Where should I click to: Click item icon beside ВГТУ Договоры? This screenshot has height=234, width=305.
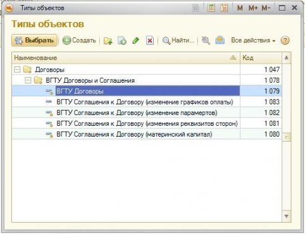pos(49,91)
